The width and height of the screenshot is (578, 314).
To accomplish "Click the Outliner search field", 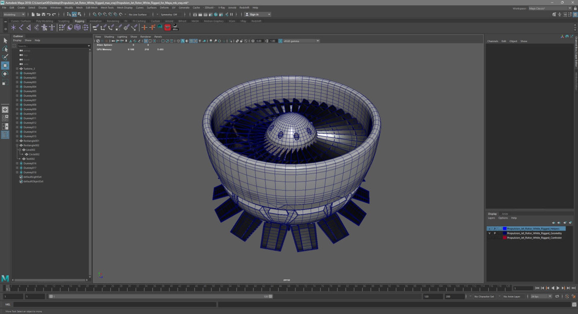I will click(x=53, y=46).
